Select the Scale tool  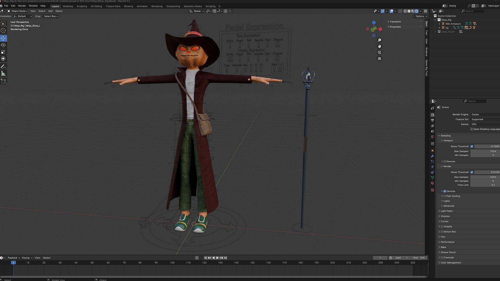tap(3, 52)
